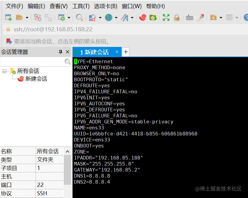
Task: Click the folder-with-plus toolbar icon
Action: 213,17
